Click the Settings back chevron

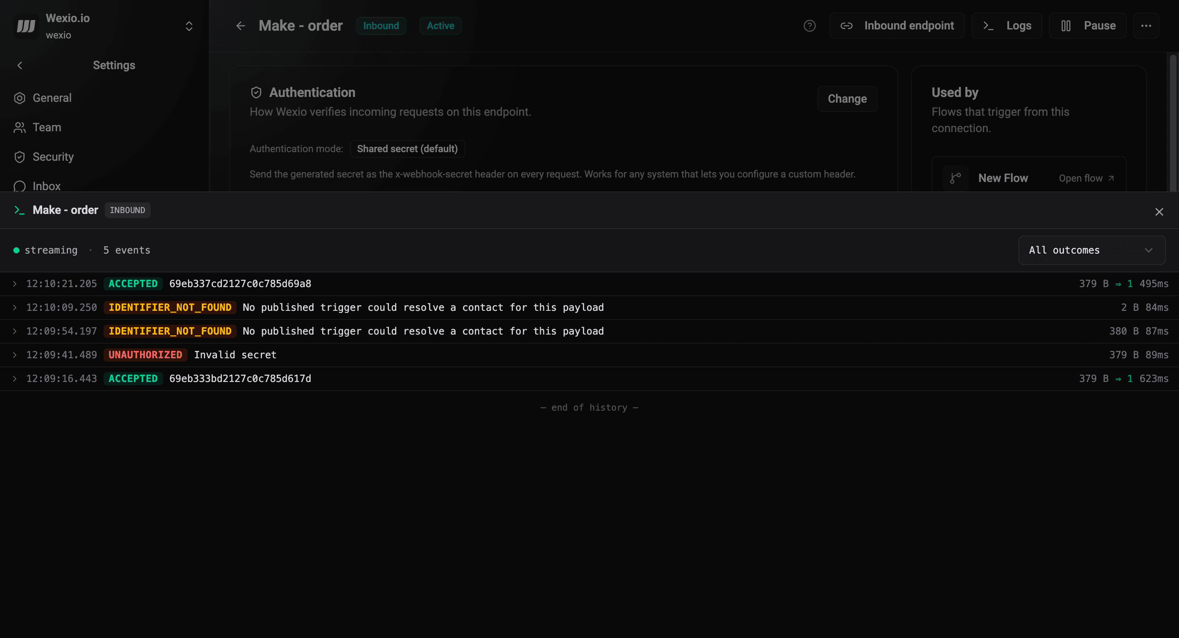(x=20, y=65)
